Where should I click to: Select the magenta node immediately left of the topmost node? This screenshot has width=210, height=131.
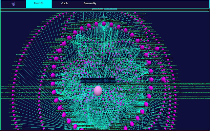96,24
